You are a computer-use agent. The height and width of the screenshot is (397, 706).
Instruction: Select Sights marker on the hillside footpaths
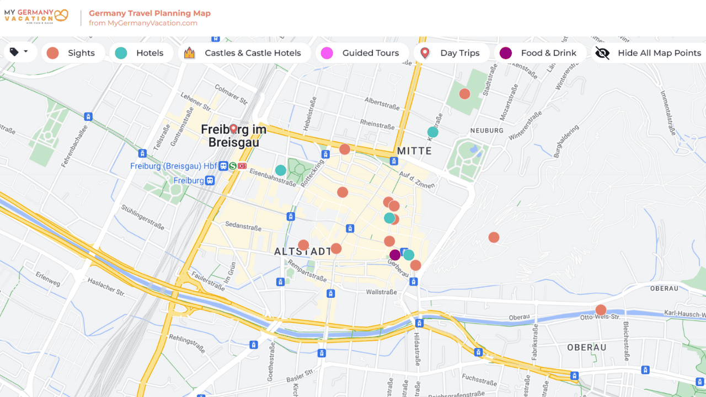click(494, 238)
